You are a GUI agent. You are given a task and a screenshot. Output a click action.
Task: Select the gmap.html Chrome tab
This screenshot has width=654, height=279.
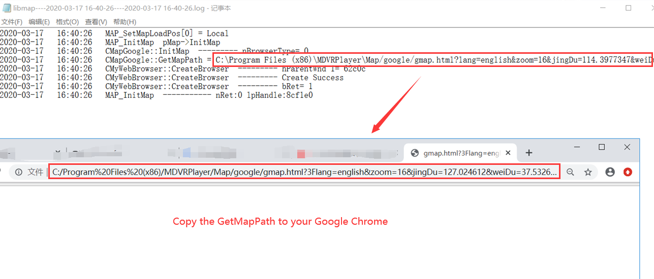(461, 153)
